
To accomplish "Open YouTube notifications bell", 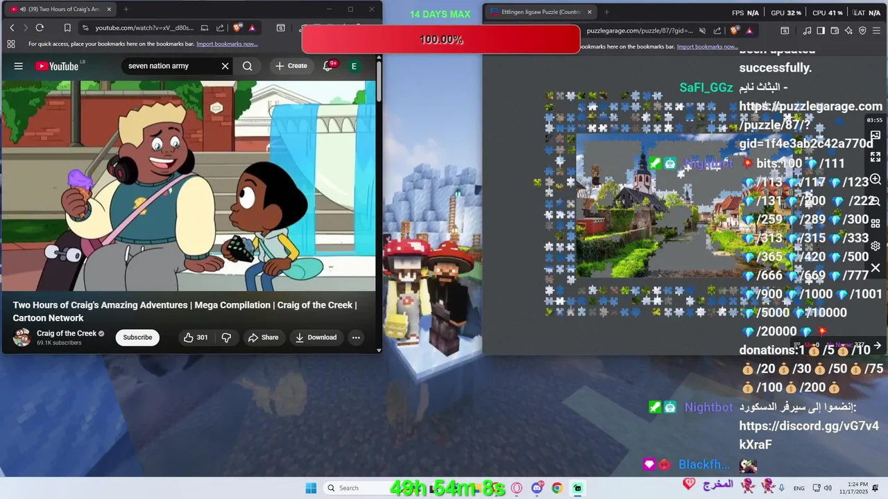I will pos(328,66).
